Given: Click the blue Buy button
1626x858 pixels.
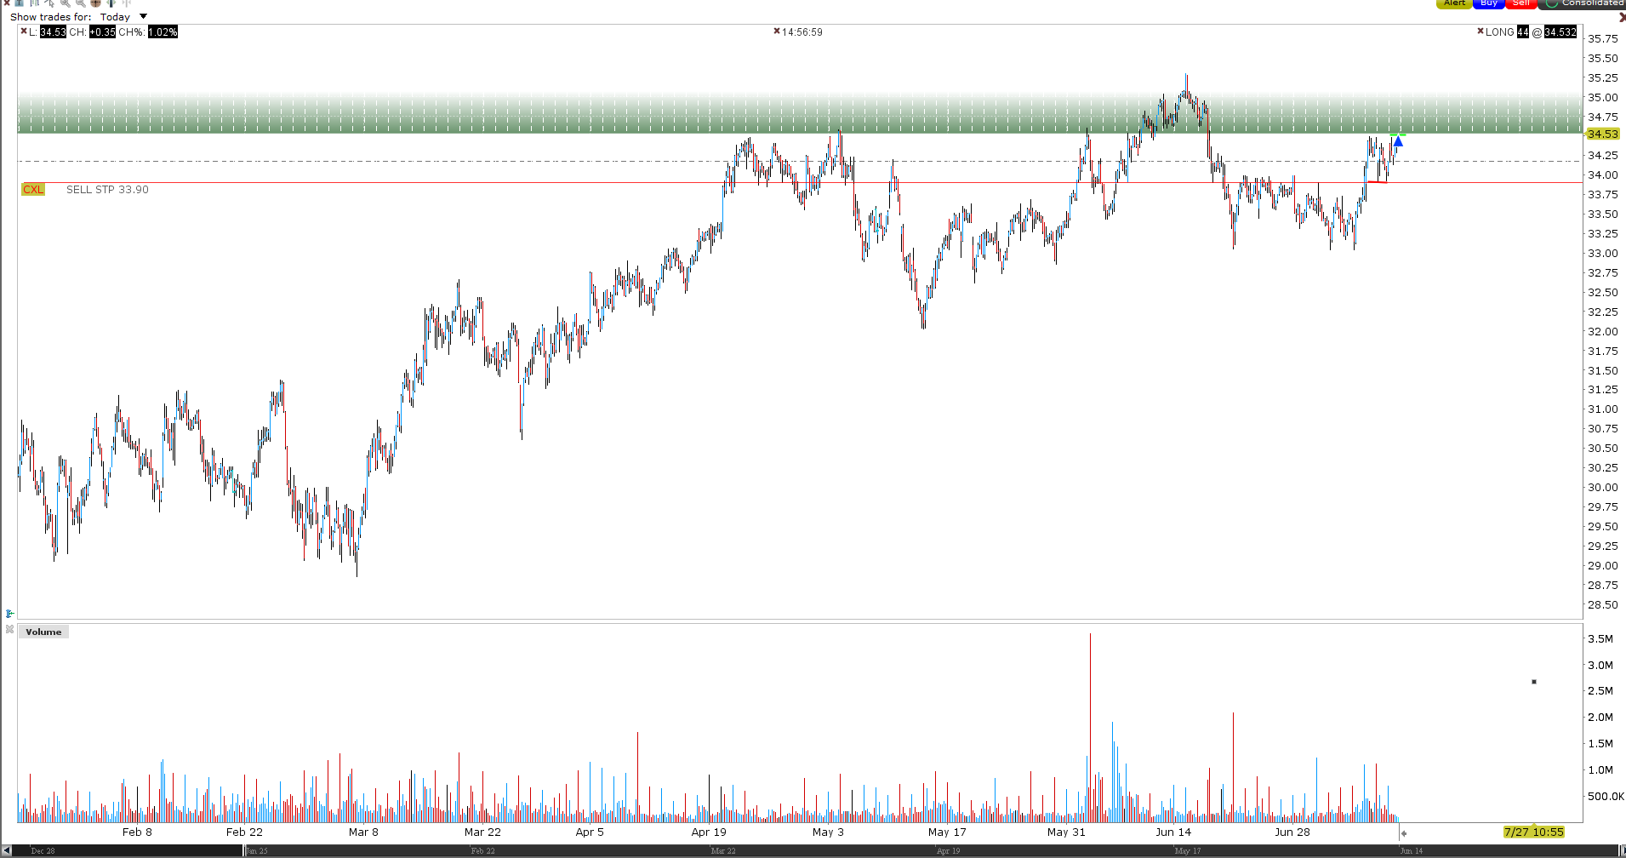Looking at the screenshot, I should [1488, 3].
